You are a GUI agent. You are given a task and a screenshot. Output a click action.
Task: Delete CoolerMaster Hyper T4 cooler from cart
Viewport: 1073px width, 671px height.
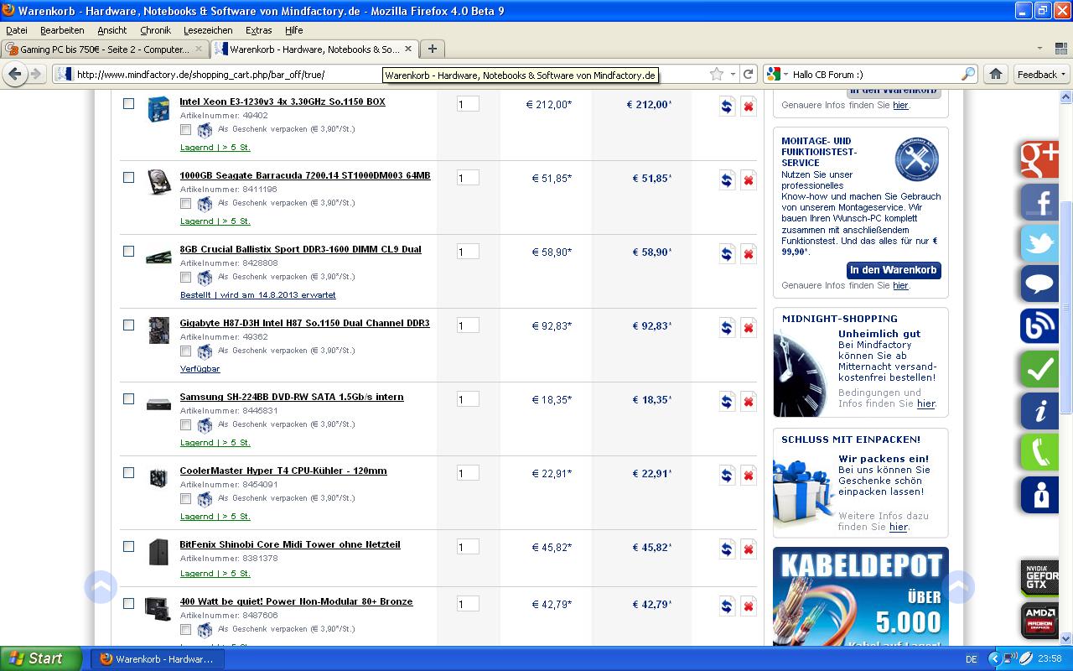click(x=749, y=476)
